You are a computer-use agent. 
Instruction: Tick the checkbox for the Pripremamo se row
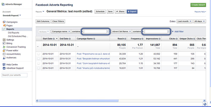pos(39,54)
